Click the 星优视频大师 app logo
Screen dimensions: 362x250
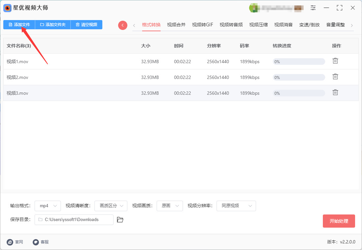tap(7, 8)
